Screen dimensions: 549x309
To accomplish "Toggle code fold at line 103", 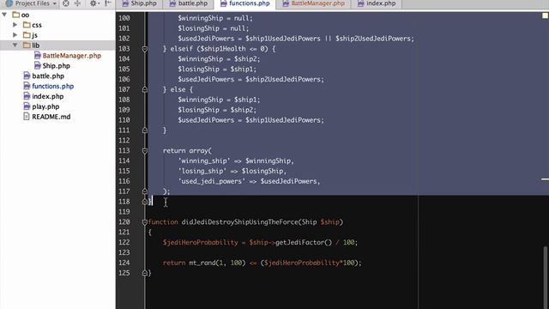I will 145,49.
